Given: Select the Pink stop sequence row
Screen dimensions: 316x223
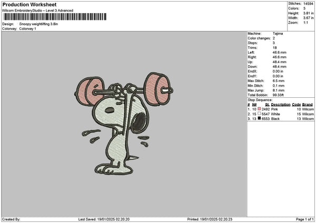Looking at the screenshot, I should pyautogui.click(x=279, y=109).
